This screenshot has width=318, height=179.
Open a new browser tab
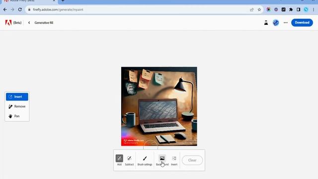pyautogui.click(x=63, y=1)
